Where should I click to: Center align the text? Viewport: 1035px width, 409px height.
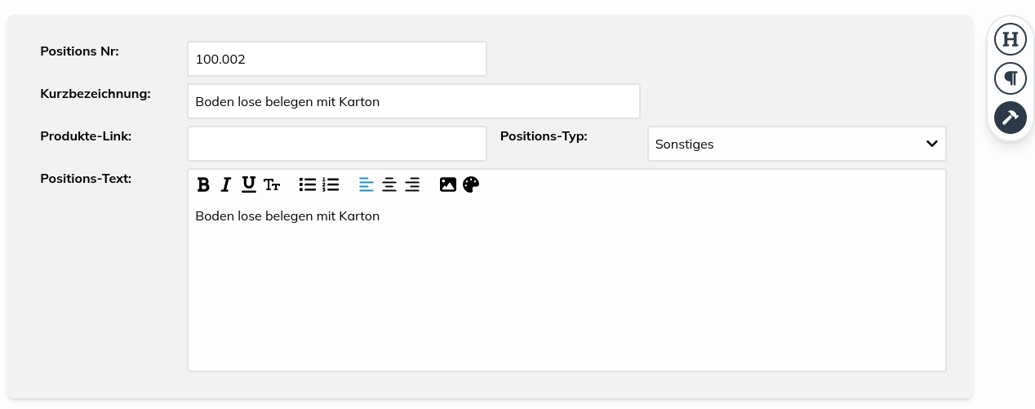(x=389, y=184)
